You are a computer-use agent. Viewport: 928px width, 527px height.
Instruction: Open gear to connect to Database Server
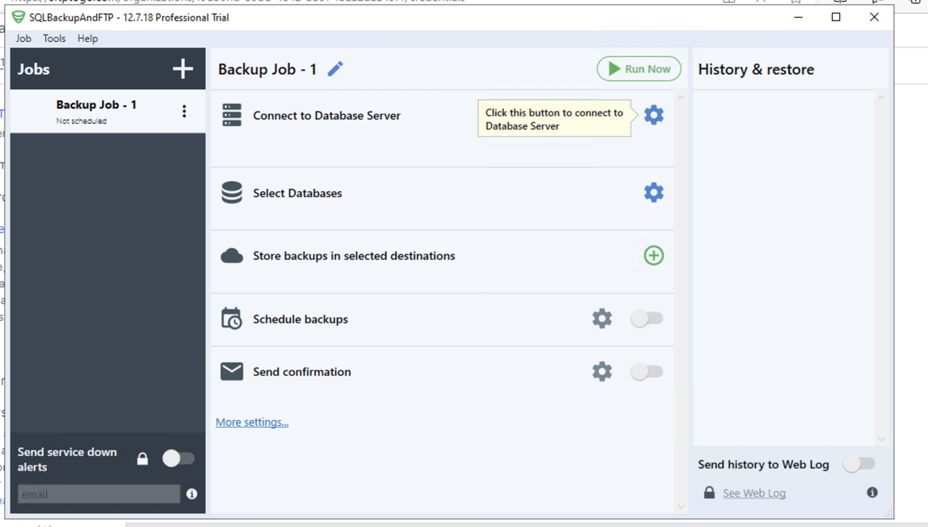pyautogui.click(x=653, y=114)
